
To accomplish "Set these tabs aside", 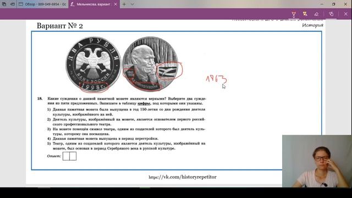I will click(x=13, y=4).
